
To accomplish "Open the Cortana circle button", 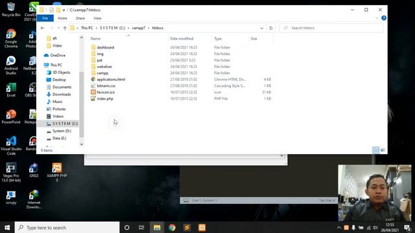I will tap(127, 227).
